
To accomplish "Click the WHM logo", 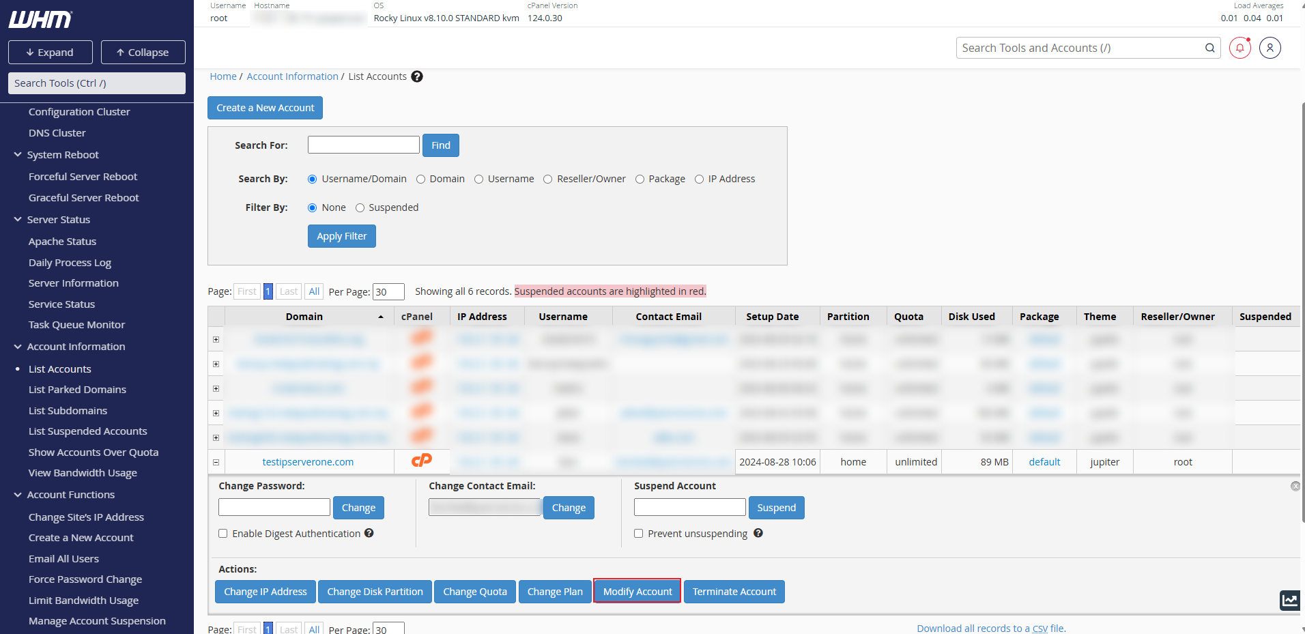I will coord(40,20).
